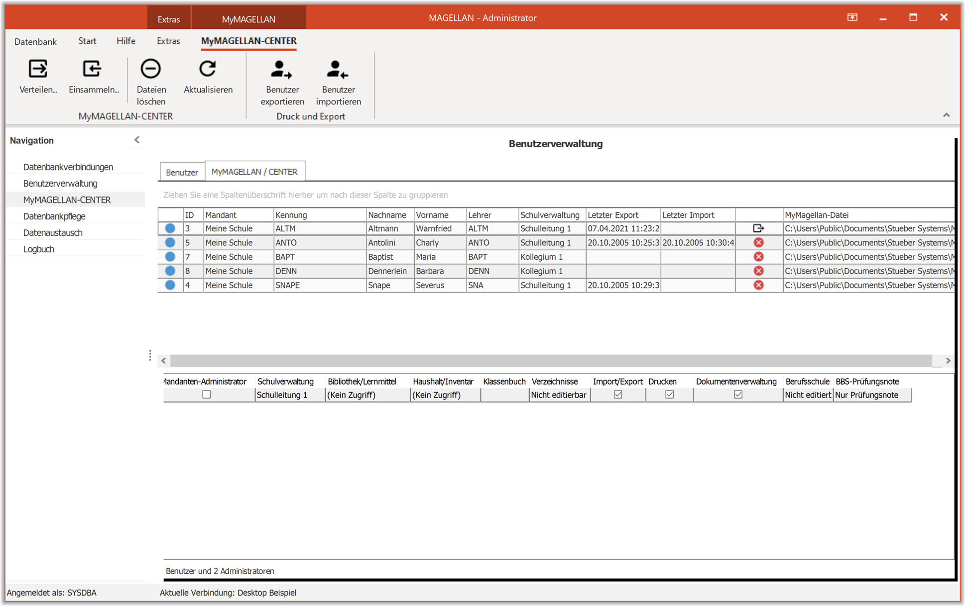The height and width of the screenshot is (606, 965).
Task: Switch to MyMAGELLAN / CENTER tab
Action: (254, 172)
